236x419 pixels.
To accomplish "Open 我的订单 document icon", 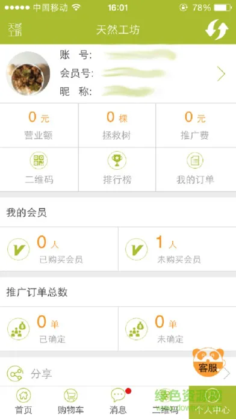I will (x=195, y=160).
